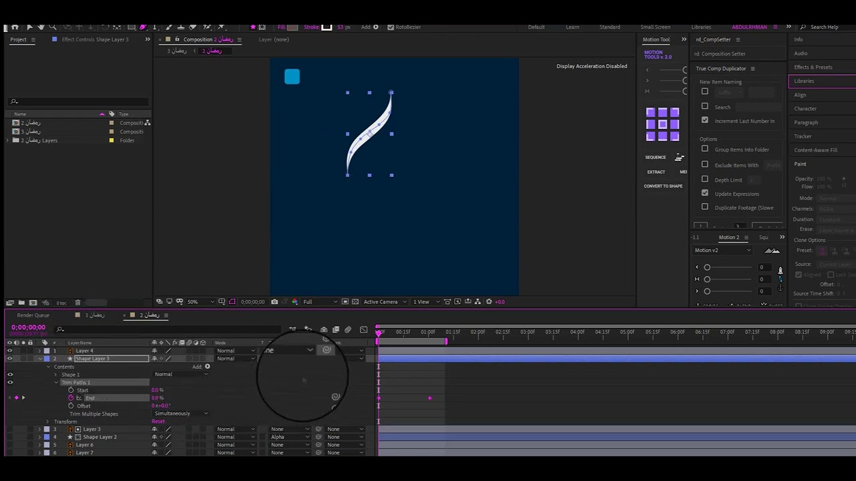Click the current time display 0;00;00;00 in timeline
856x481 pixels.
point(28,327)
